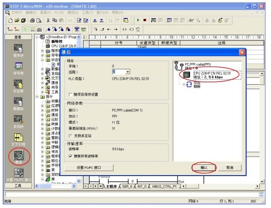Click the Insert contact ladder icon
271x208 pixels.
coord(124,29)
